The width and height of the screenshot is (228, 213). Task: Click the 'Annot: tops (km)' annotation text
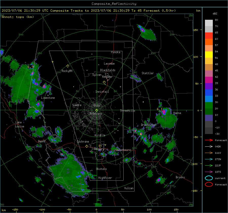pyautogui.click(x=18, y=17)
